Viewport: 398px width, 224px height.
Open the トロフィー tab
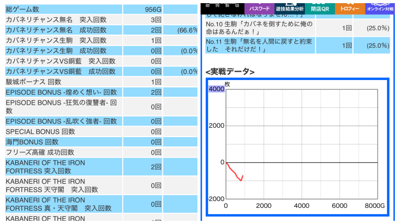point(350,8)
